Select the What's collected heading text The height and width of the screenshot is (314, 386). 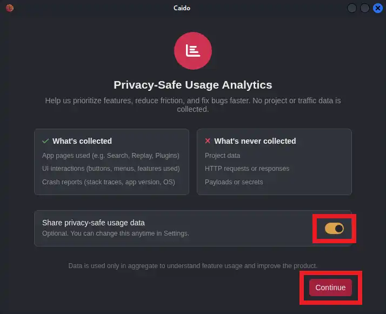pyautogui.click(x=82, y=141)
